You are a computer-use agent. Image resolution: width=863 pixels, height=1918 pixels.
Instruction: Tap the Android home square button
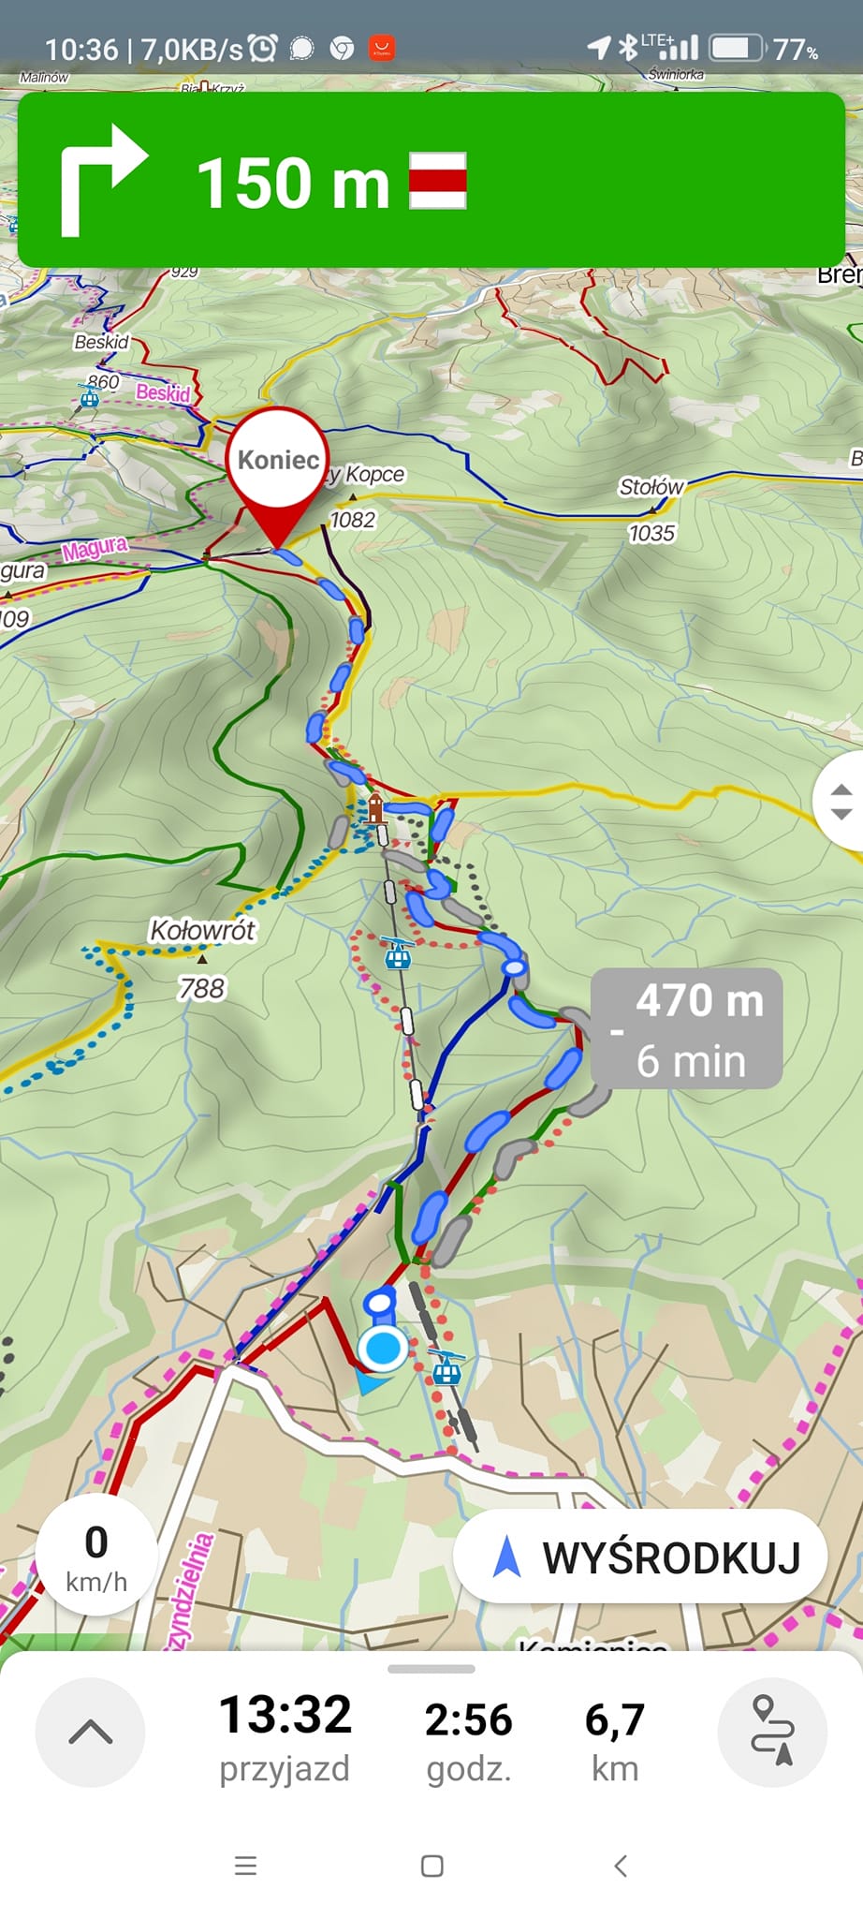[431, 1866]
